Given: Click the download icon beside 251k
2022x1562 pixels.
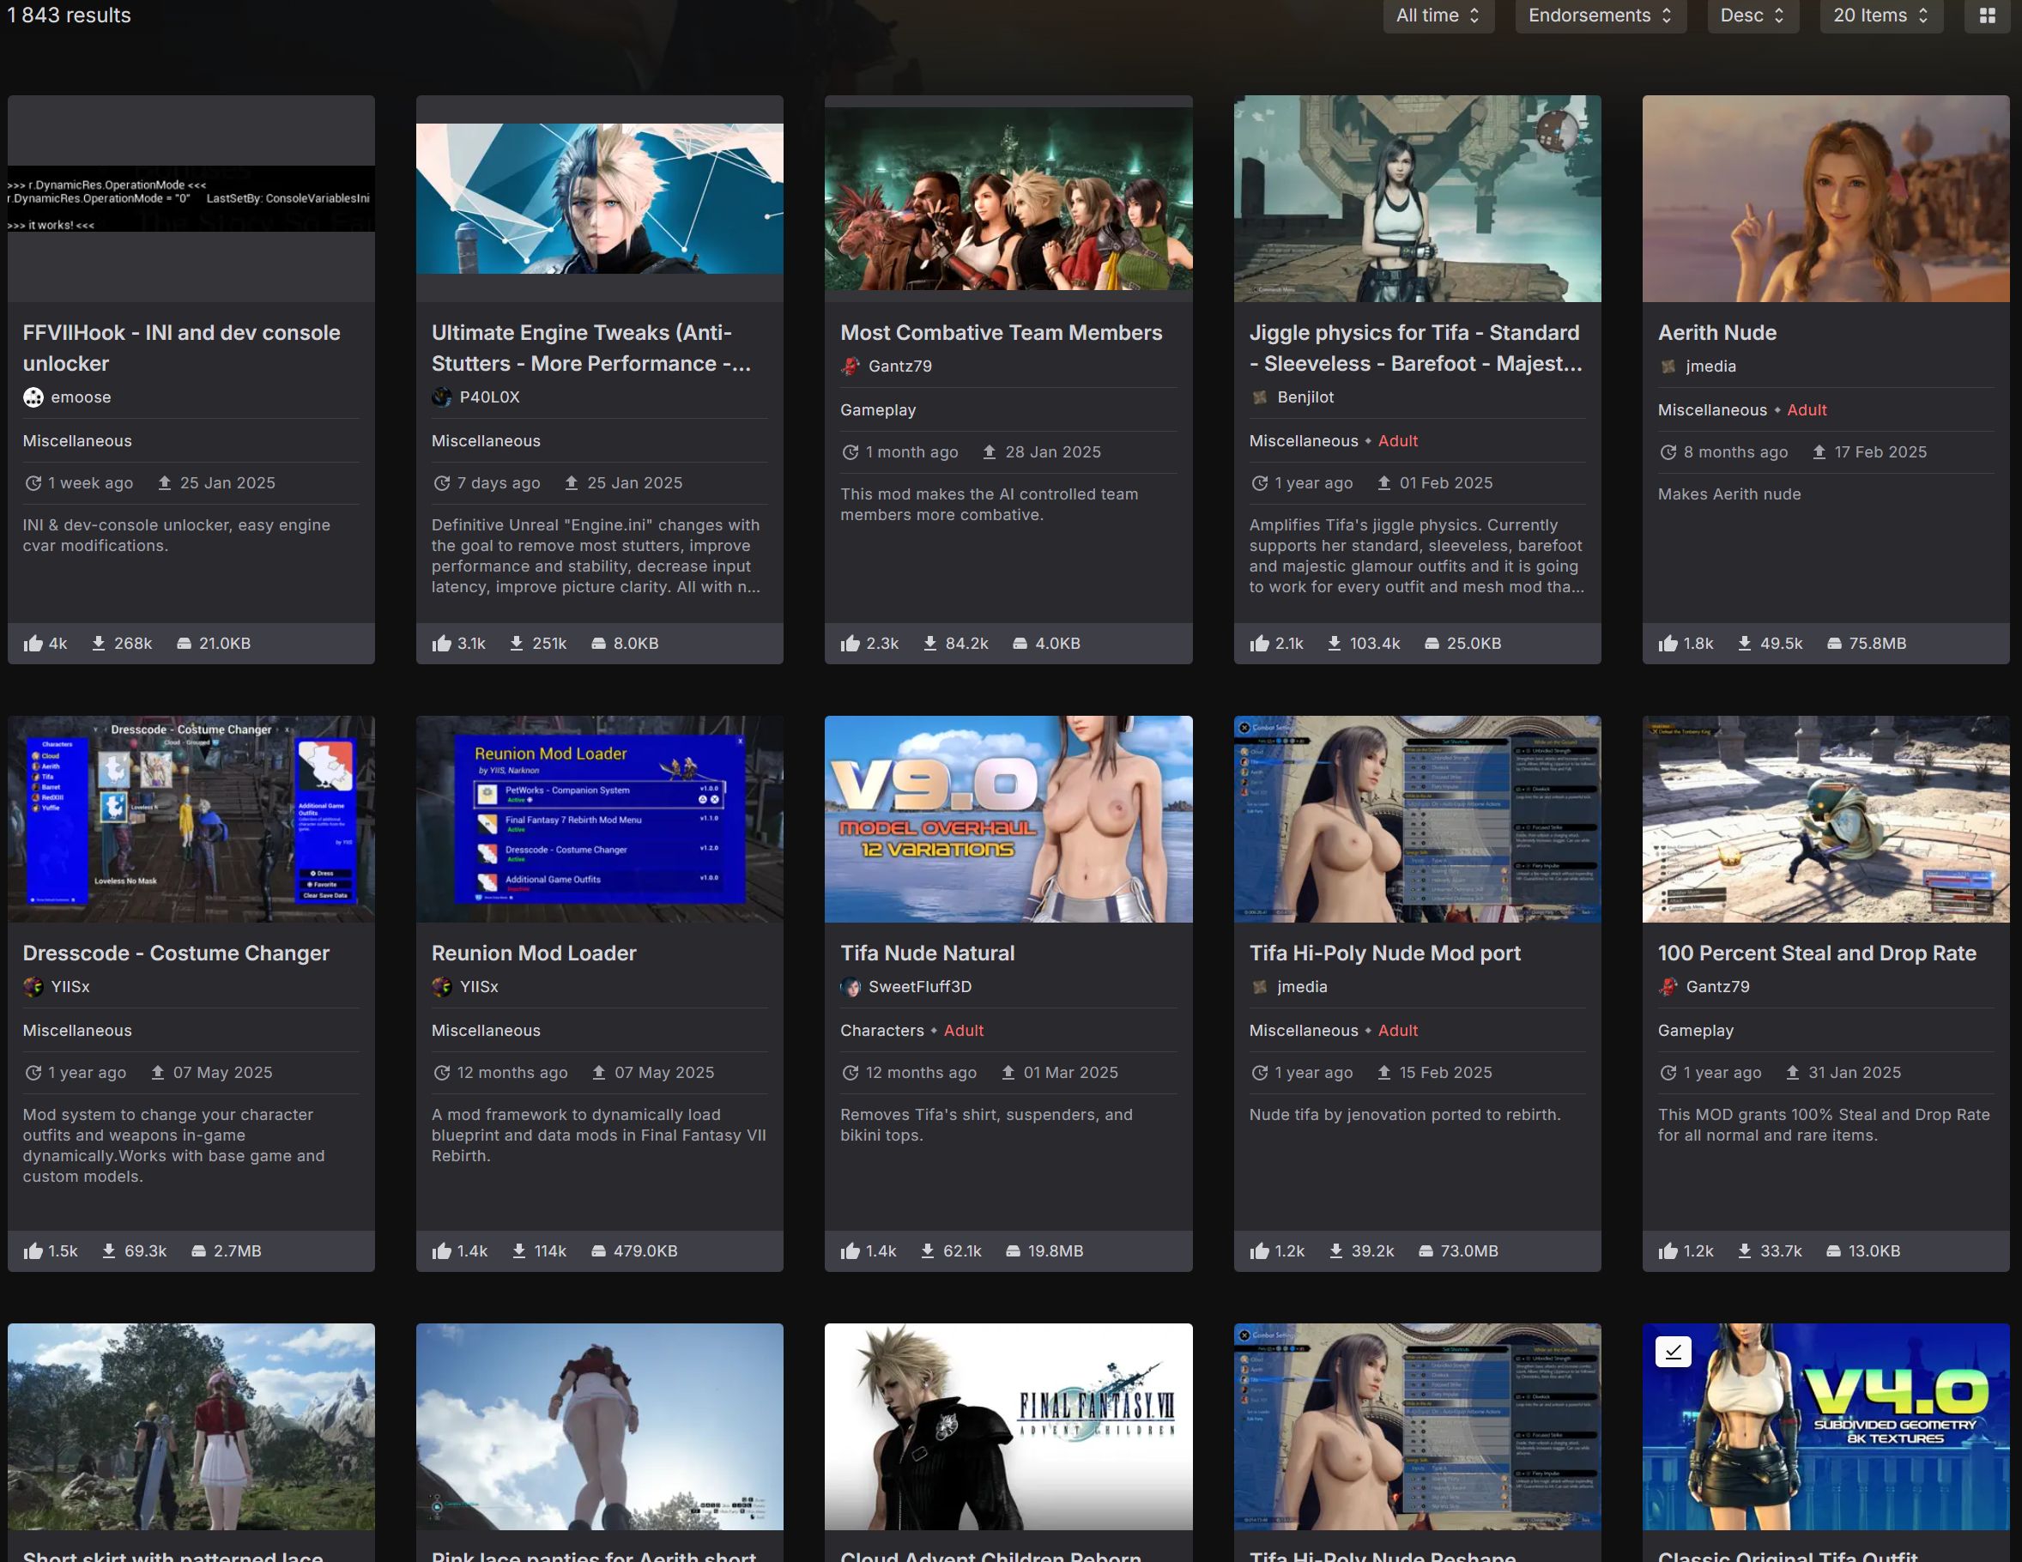Looking at the screenshot, I should coord(517,644).
